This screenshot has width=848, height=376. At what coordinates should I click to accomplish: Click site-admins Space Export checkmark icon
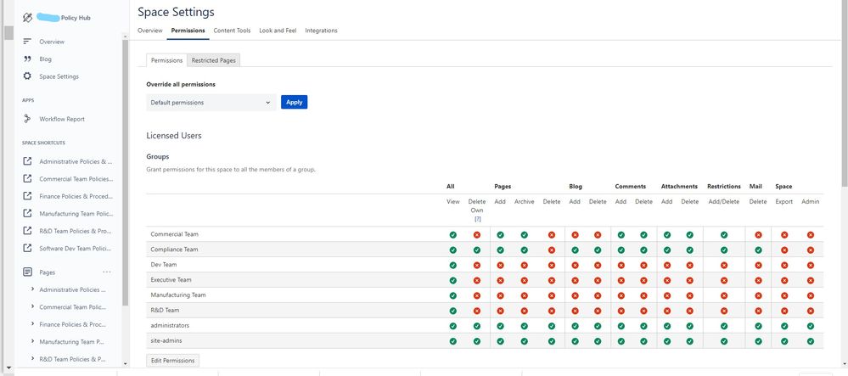click(x=784, y=341)
